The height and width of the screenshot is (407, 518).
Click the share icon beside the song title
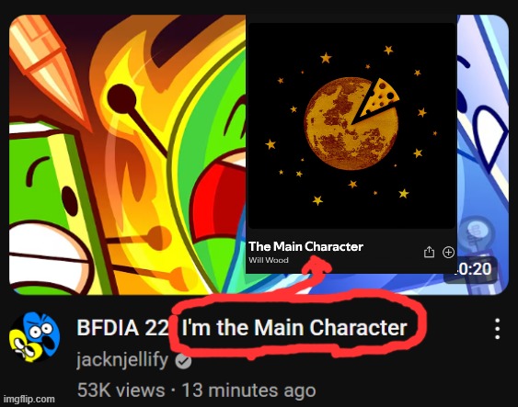tap(429, 252)
